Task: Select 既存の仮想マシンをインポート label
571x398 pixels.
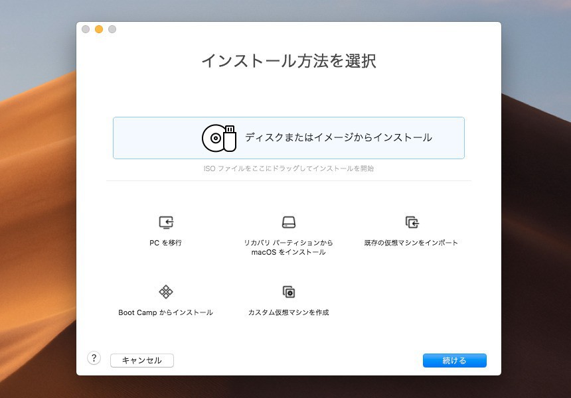Action: point(411,243)
